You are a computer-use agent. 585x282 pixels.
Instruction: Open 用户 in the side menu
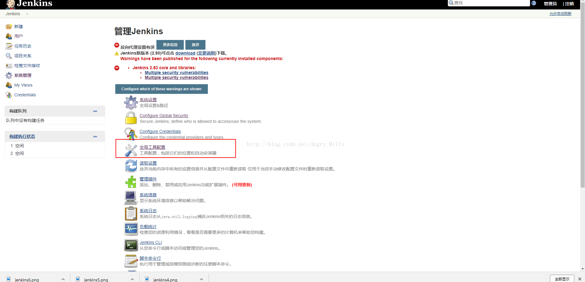tap(19, 36)
